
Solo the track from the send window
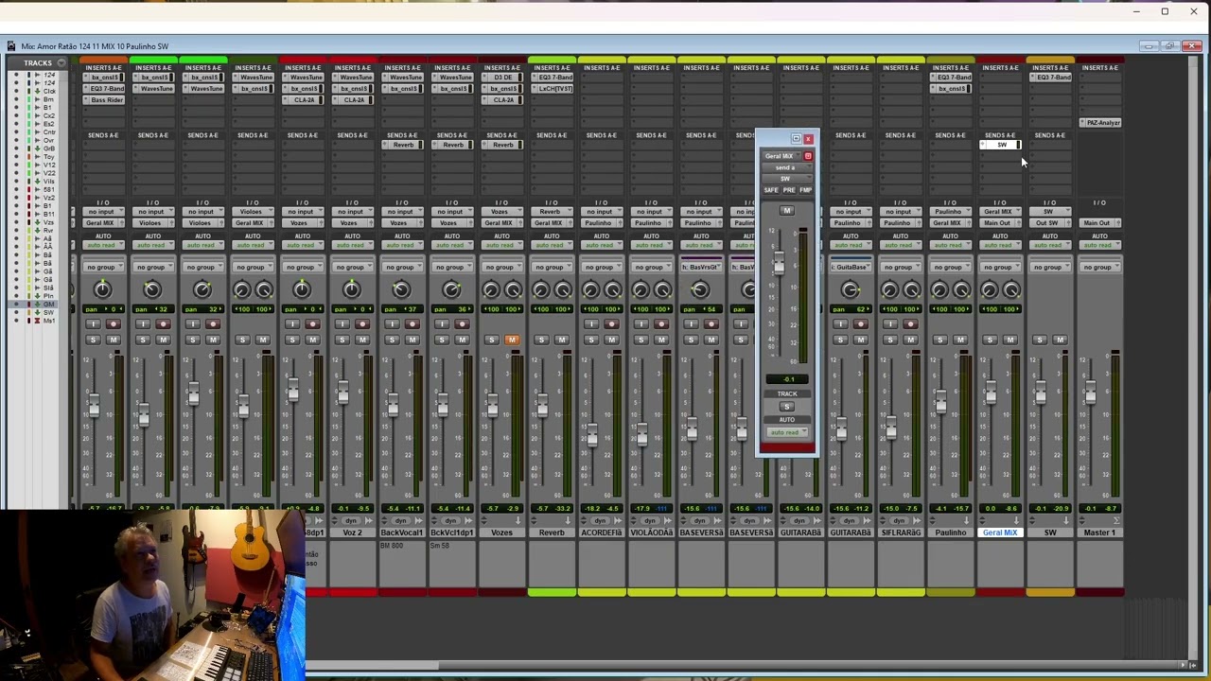coord(787,407)
